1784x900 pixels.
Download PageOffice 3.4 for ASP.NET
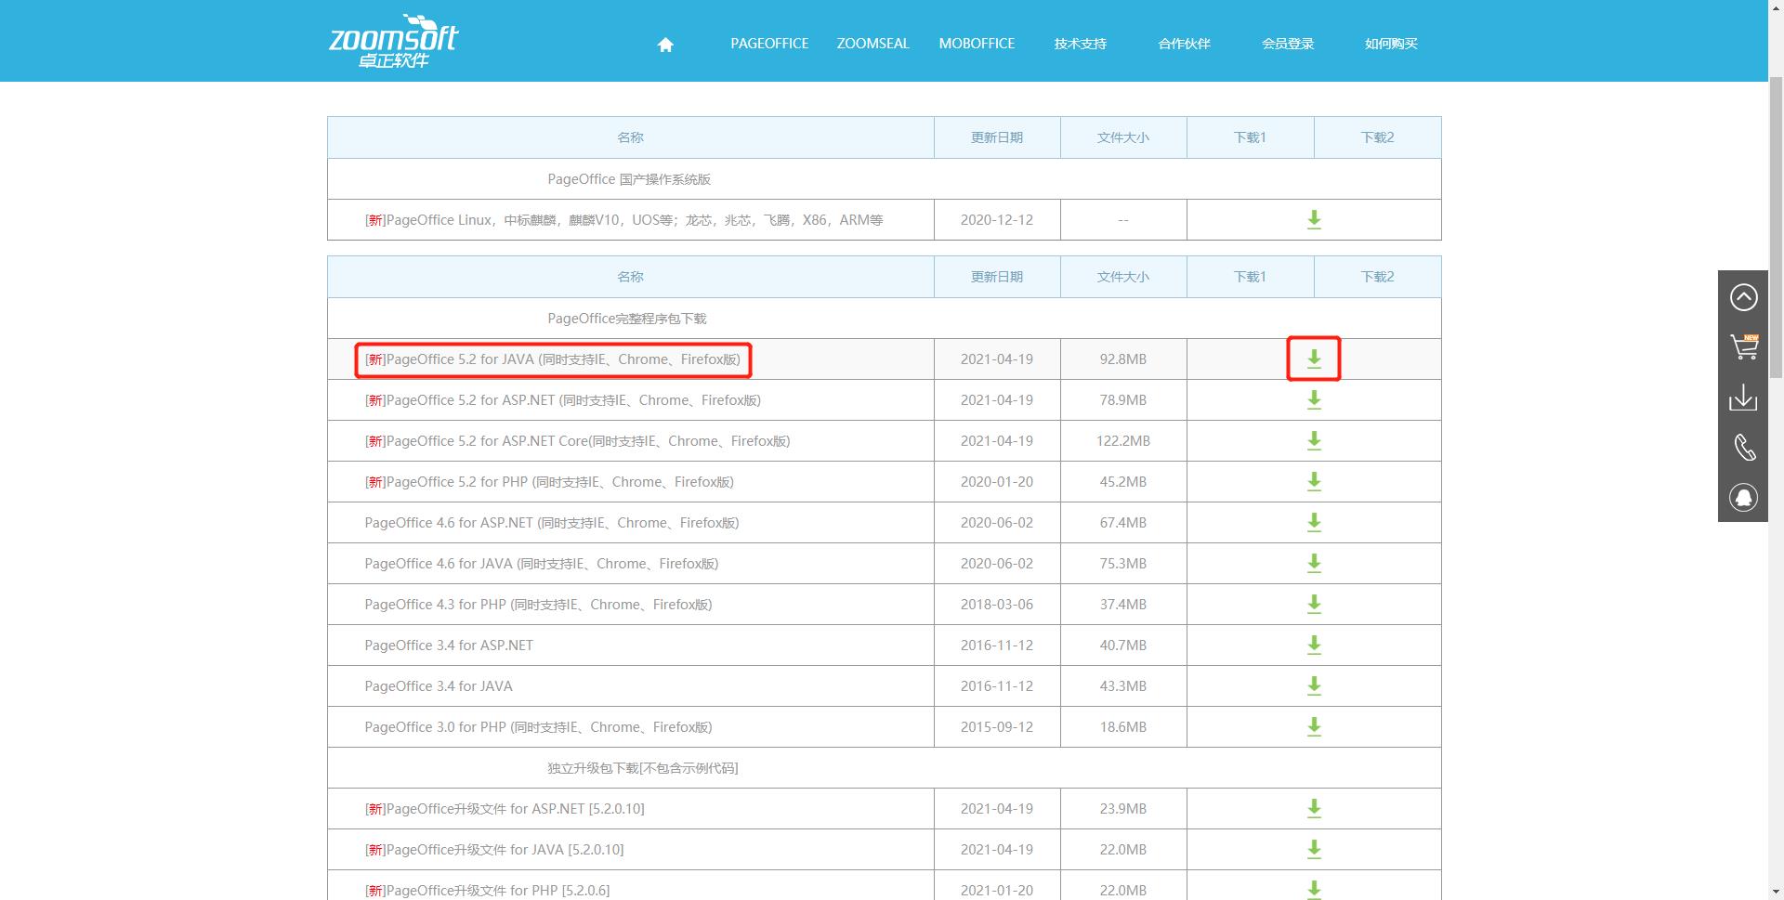click(1314, 646)
